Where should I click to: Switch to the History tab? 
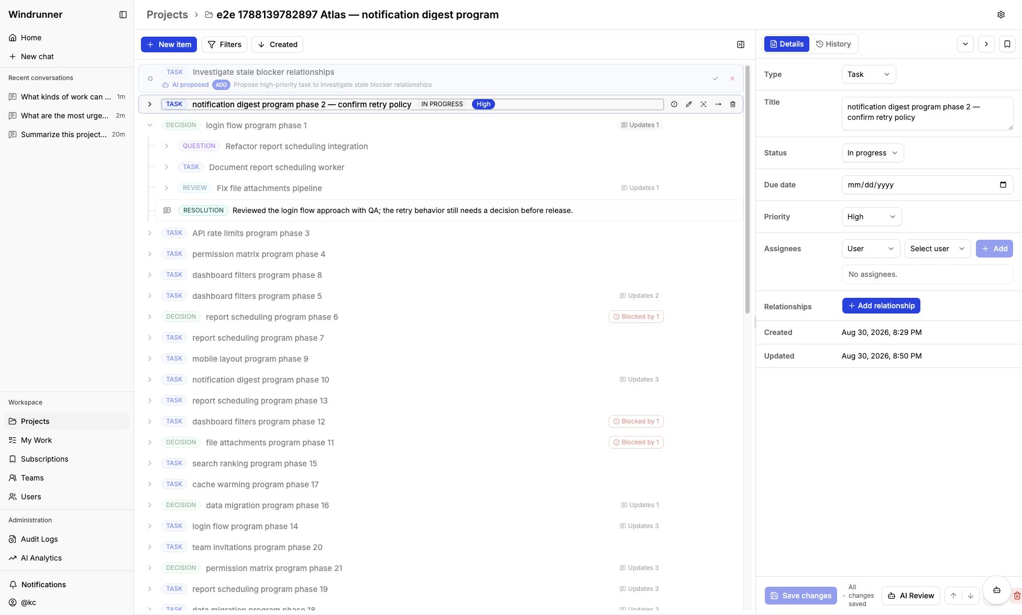(x=833, y=44)
